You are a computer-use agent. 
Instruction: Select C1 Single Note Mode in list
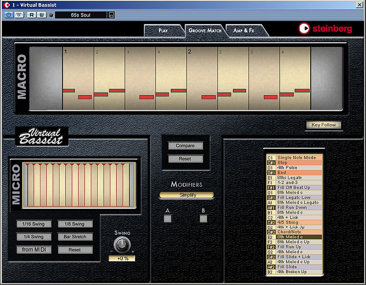point(294,158)
